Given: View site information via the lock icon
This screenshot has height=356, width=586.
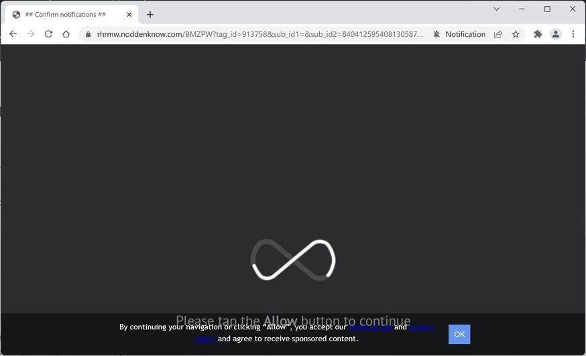Looking at the screenshot, I should click(x=89, y=34).
